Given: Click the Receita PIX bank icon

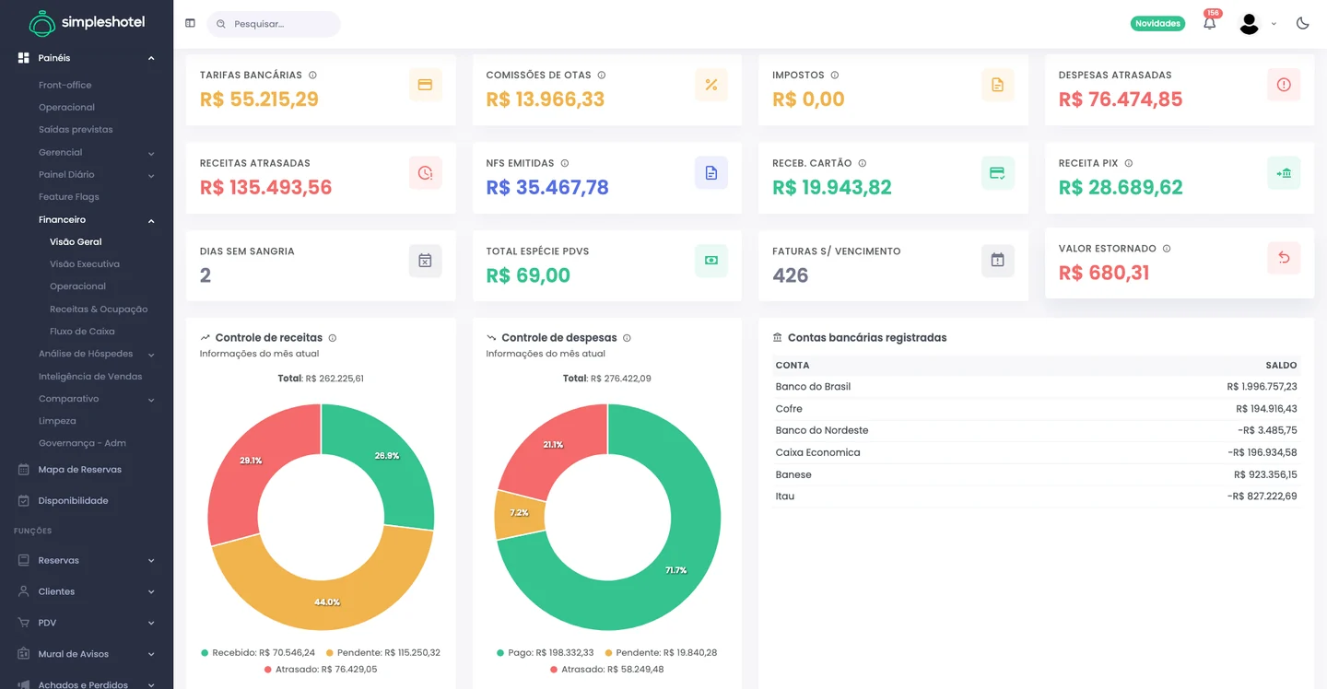Looking at the screenshot, I should pyautogui.click(x=1284, y=173).
